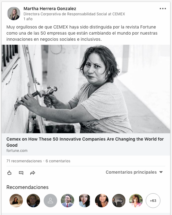
Task: Click the Martha Herrera Gonzalez name link
Action: tap(50, 9)
